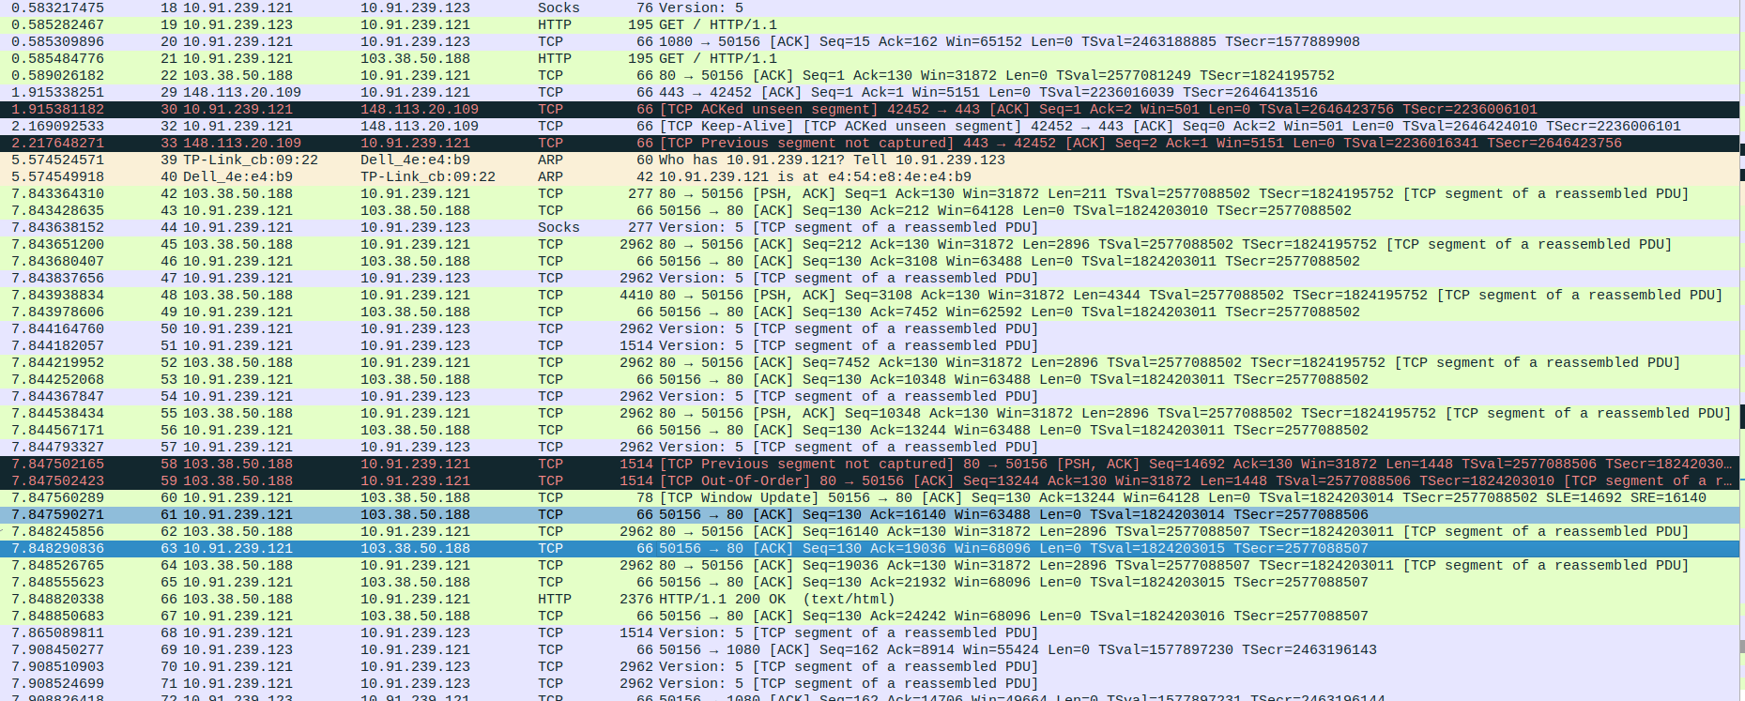Viewport: 1745px width, 701px height.
Task: Select the TCP Window Update packet 60
Action: click(657, 497)
